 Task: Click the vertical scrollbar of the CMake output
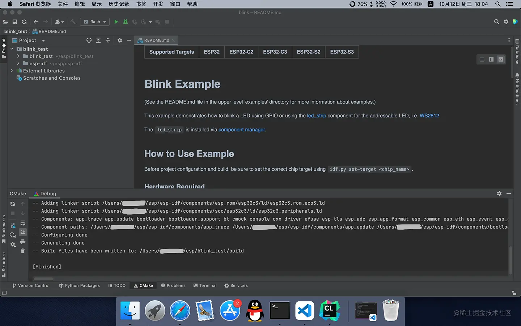point(511,260)
